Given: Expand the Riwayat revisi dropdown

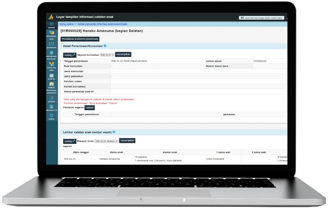Looking at the screenshot, I should tap(106, 141).
